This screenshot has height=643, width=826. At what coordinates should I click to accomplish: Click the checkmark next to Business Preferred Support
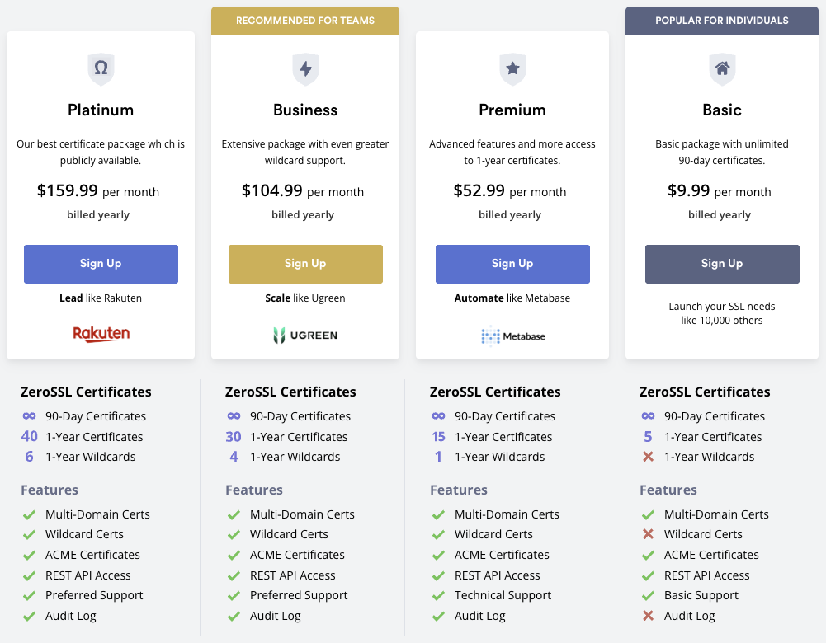tap(233, 595)
